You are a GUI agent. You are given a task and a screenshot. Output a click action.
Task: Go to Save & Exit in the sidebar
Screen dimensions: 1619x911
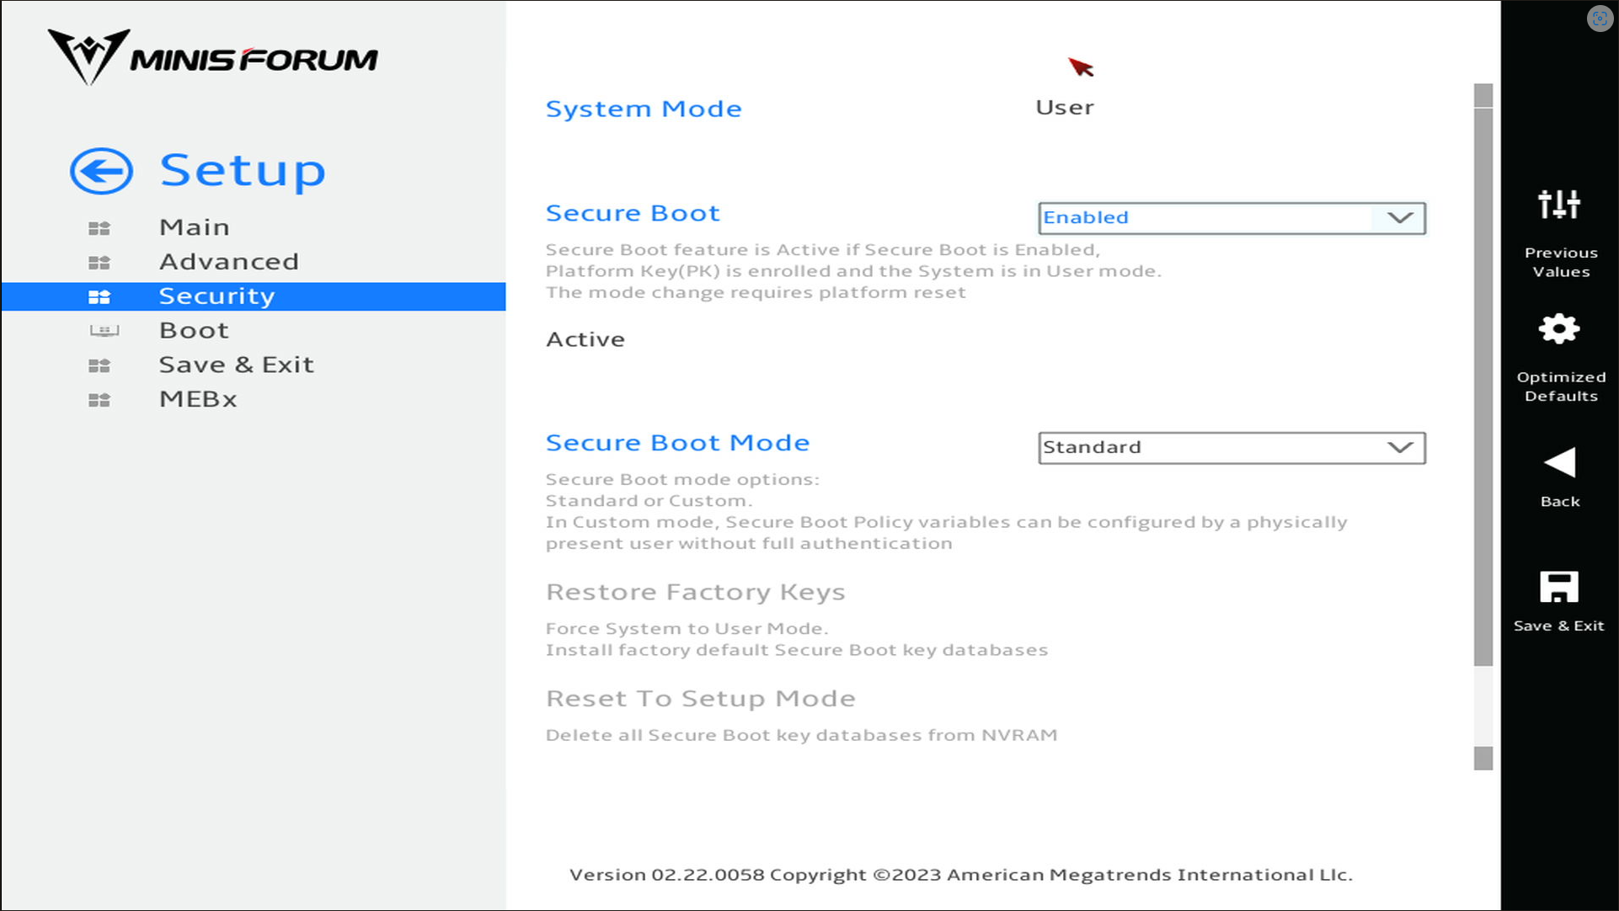pos(236,365)
